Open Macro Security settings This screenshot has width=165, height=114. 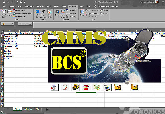pos(19,17)
